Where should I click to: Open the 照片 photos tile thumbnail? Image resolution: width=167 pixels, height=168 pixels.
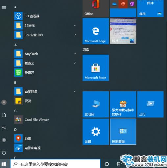[123, 31]
